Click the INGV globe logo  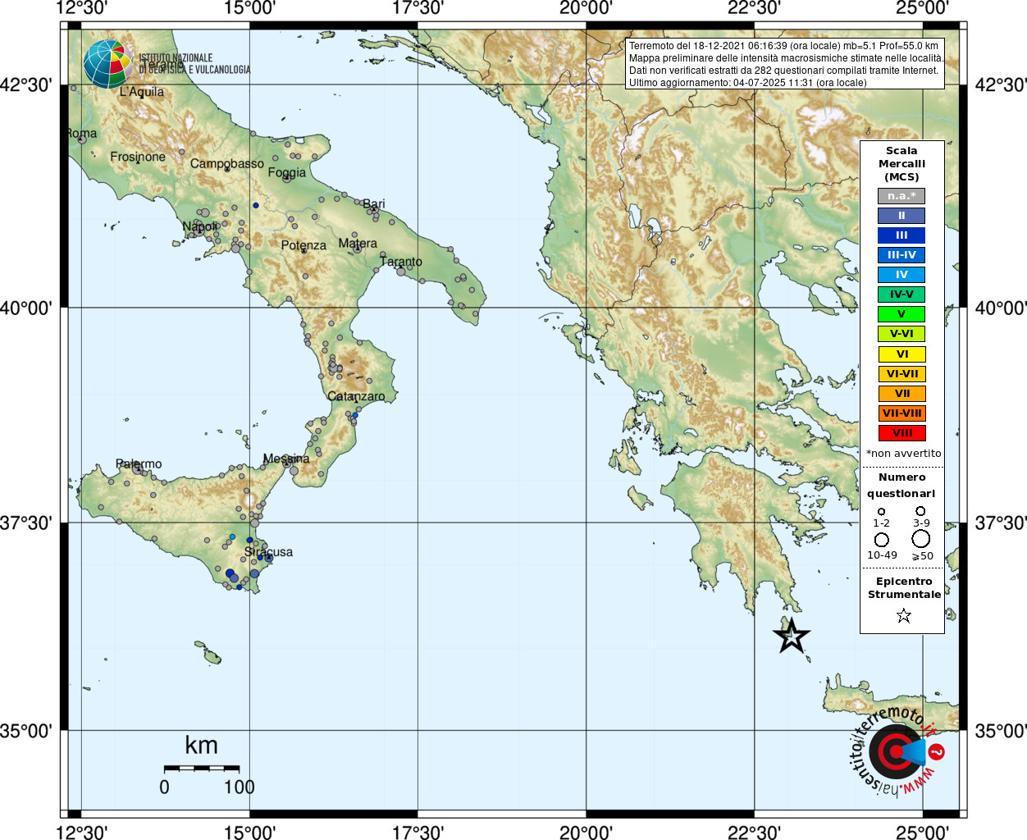(108, 64)
